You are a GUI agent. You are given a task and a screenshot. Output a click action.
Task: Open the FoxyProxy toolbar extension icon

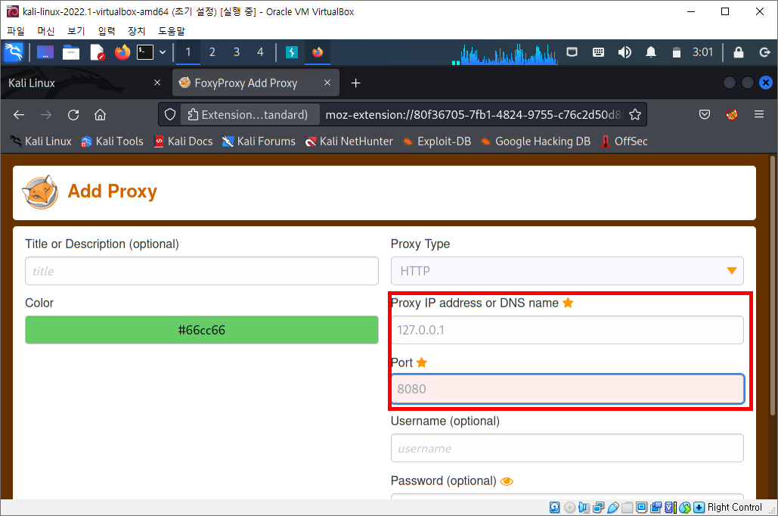(731, 115)
